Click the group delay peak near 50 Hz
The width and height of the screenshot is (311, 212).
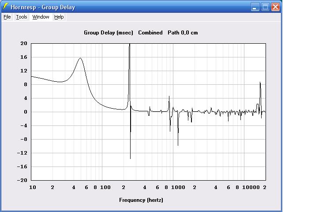click(x=80, y=58)
